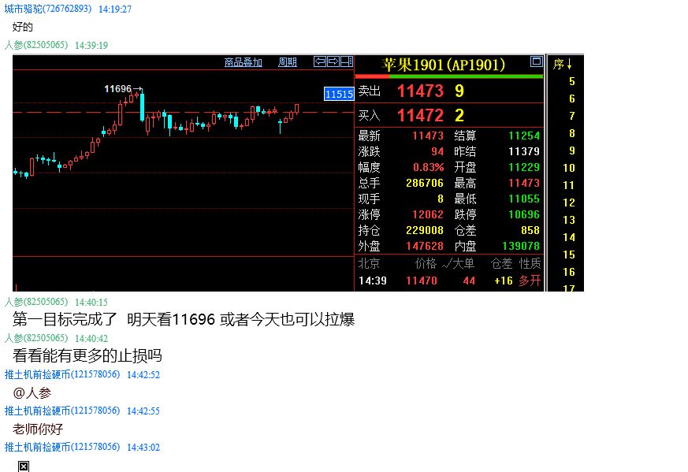Click the message 第一目标完成了 明天看11696
This screenshot has height=472, width=688.
coord(184,319)
